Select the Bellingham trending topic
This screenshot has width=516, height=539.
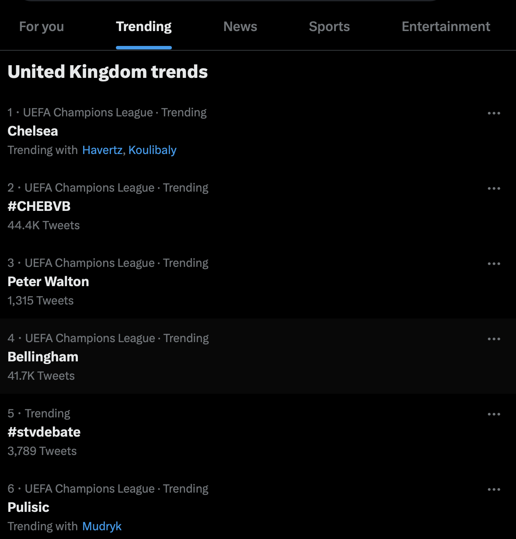point(43,357)
